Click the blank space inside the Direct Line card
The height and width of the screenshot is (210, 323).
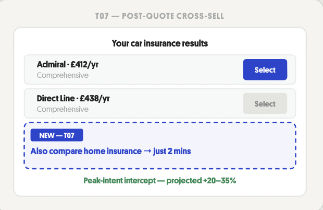pyautogui.click(x=175, y=103)
